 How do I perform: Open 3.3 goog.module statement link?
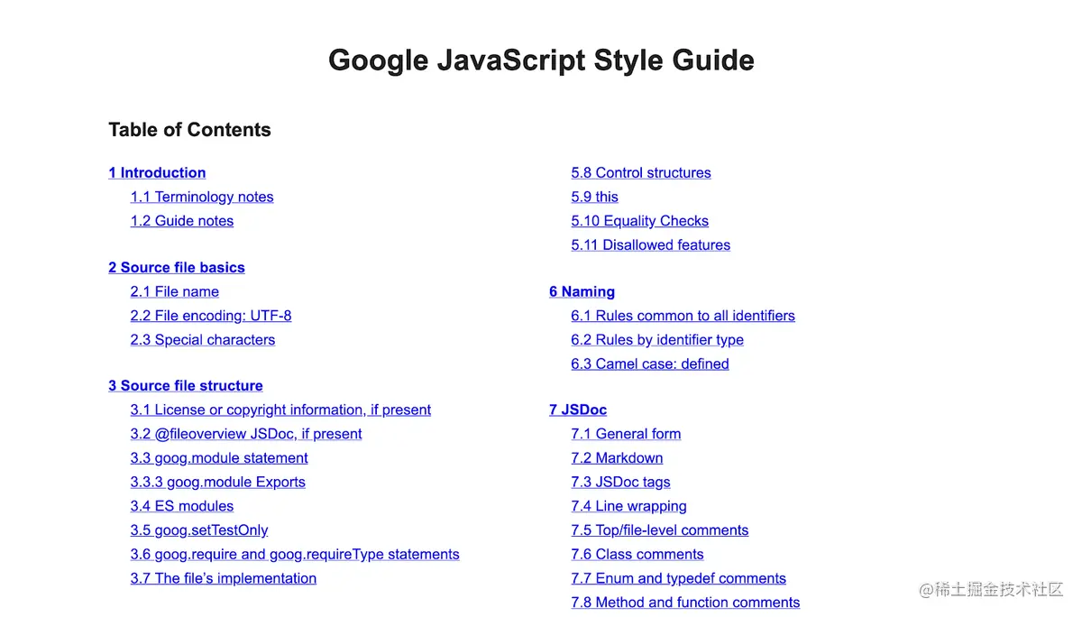pyautogui.click(x=219, y=458)
